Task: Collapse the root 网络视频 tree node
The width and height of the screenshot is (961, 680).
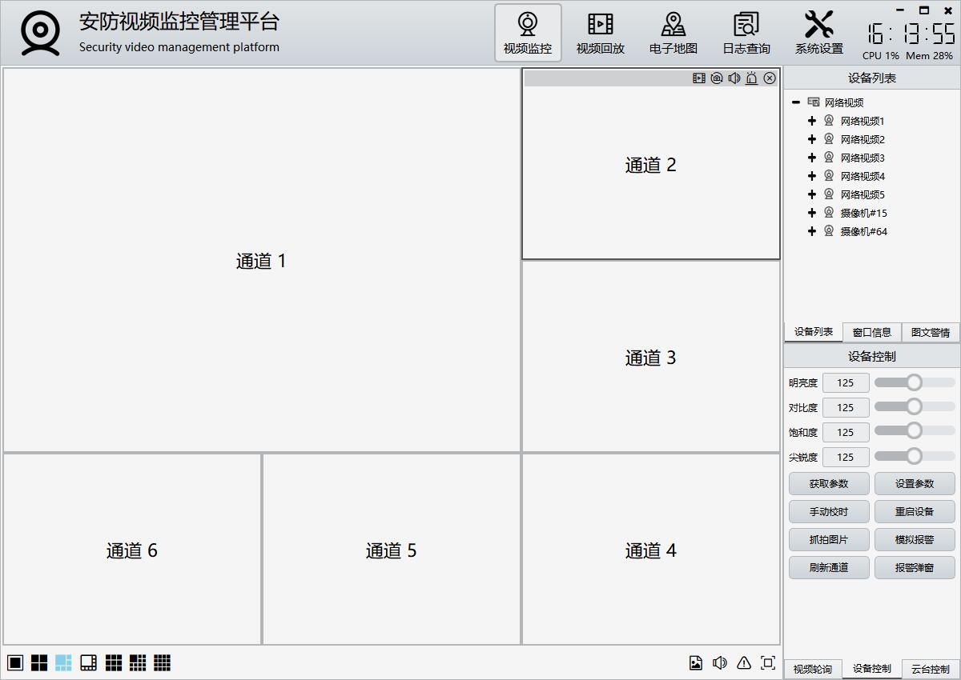Action: 796,102
